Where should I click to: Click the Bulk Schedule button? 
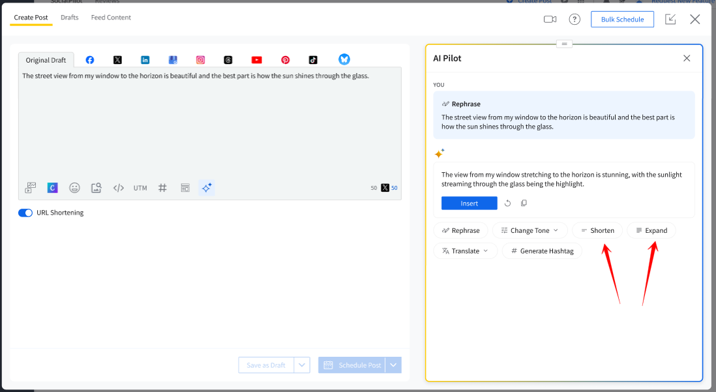(x=622, y=20)
